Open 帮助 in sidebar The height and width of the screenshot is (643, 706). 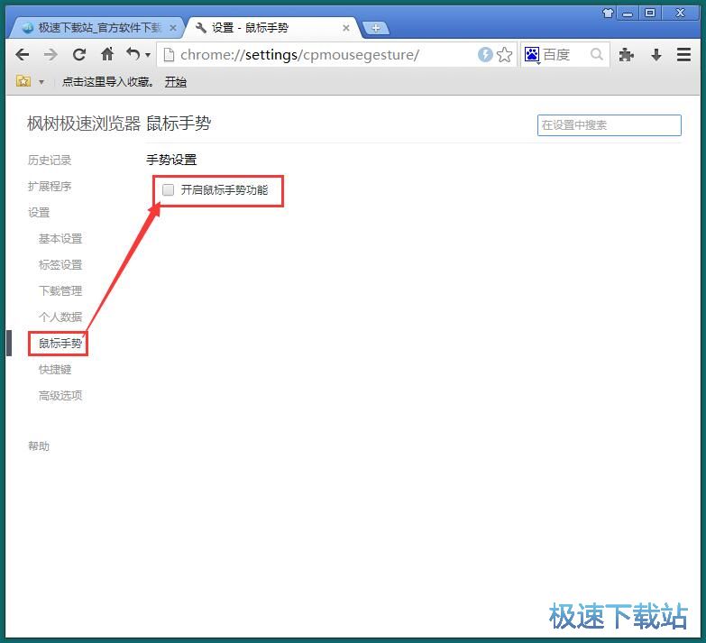[x=39, y=446]
